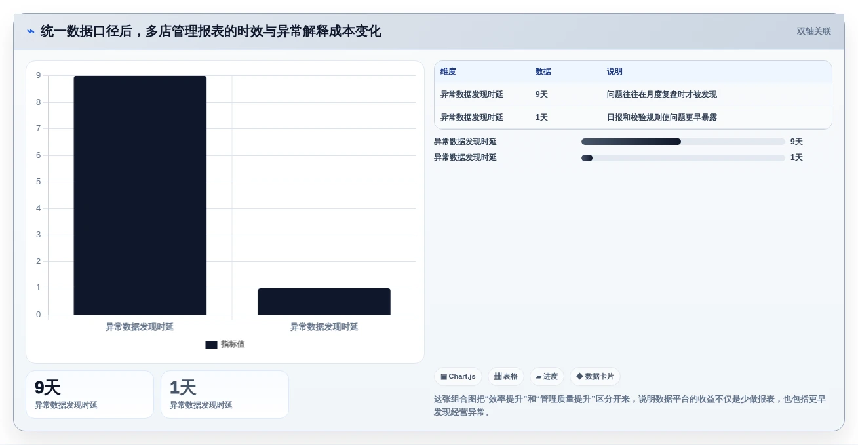Click the dashboard title 统一数据口径后

(x=210, y=31)
